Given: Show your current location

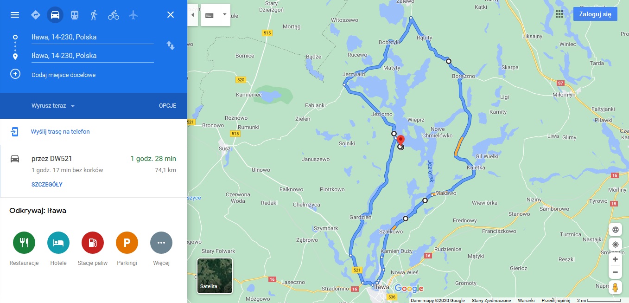Looking at the screenshot, I should pyautogui.click(x=615, y=245).
